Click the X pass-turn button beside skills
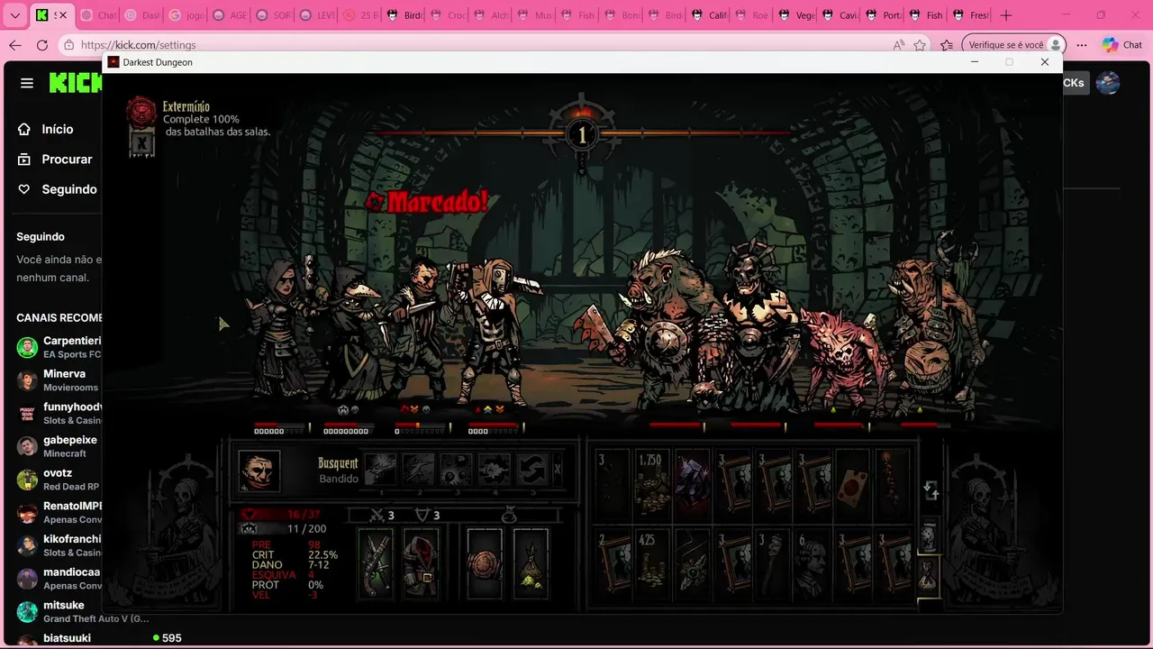The image size is (1153, 649). [x=558, y=470]
